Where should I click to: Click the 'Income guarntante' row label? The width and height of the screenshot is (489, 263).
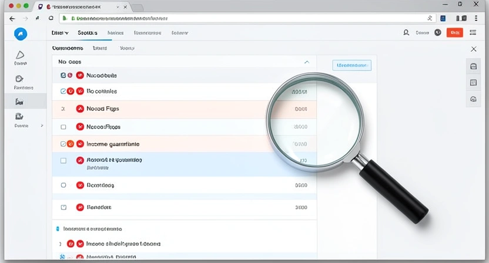[x=113, y=144]
